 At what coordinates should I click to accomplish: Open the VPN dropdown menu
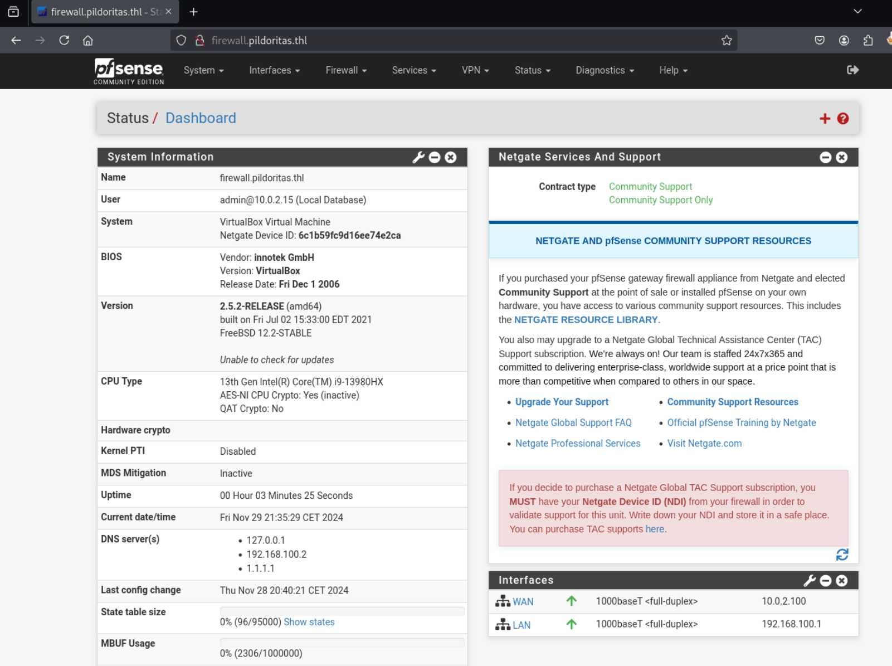[475, 70]
